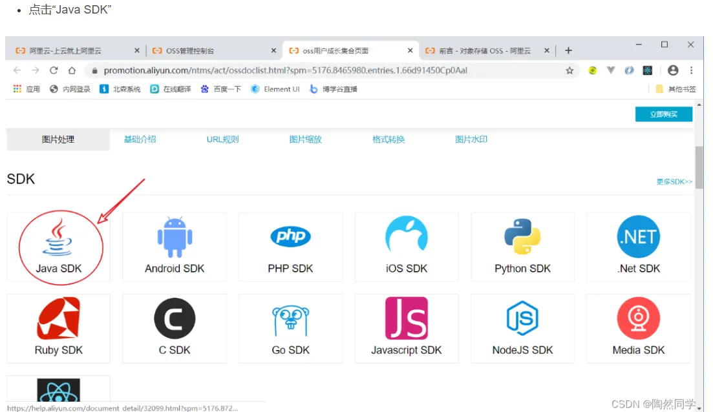Open the Element UI bookmark
This screenshot has height=412, width=713.
click(275, 89)
